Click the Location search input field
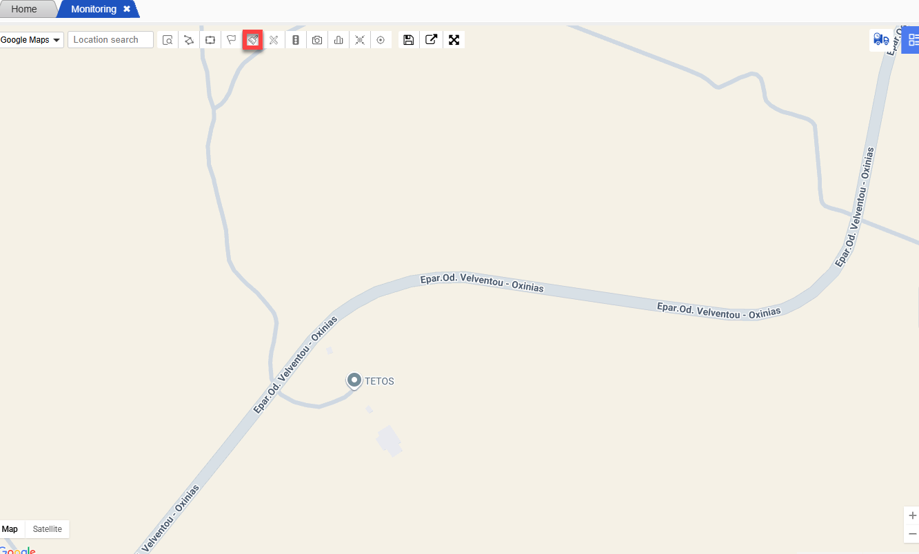The height and width of the screenshot is (554, 919). pyautogui.click(x=110, y=40)
